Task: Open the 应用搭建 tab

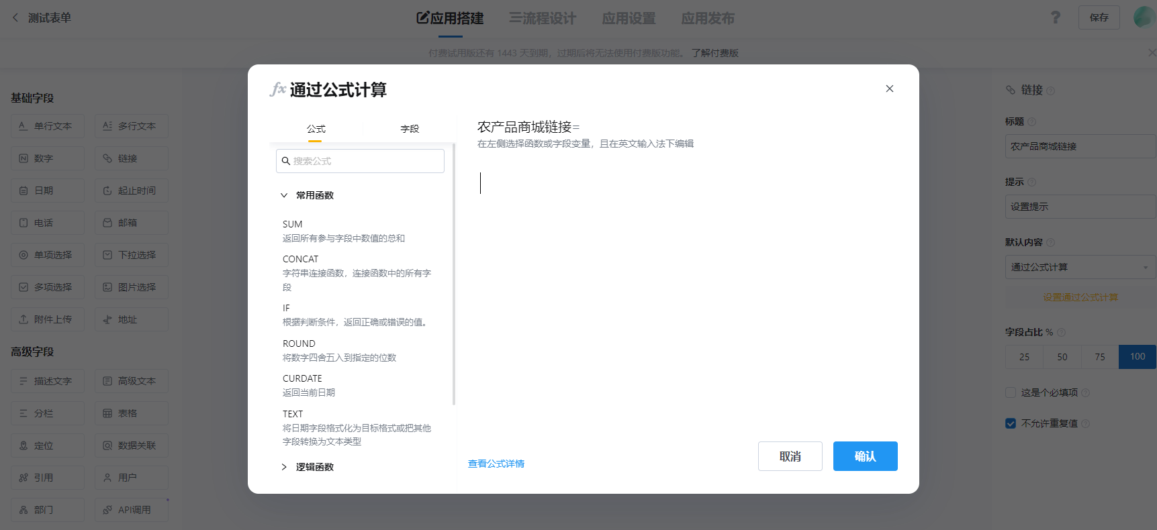Action: pos(450,18)
